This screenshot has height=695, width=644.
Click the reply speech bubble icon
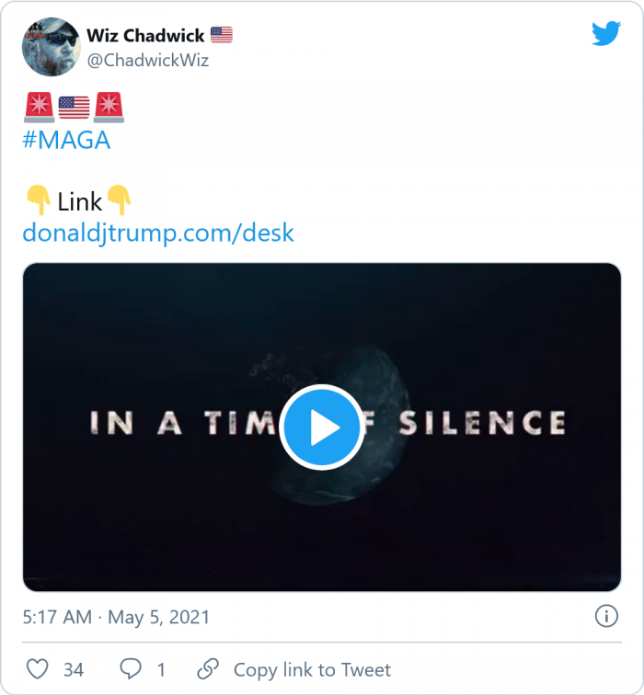(132, 669)
